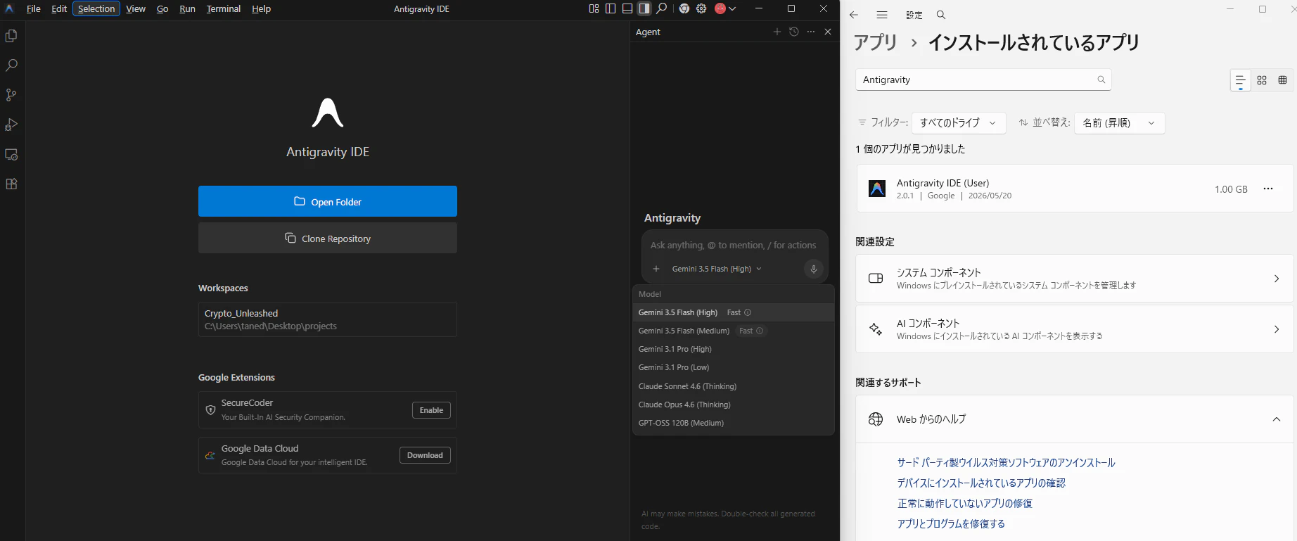Click the Google Data Cloud icon

click(x=210, y=455)
